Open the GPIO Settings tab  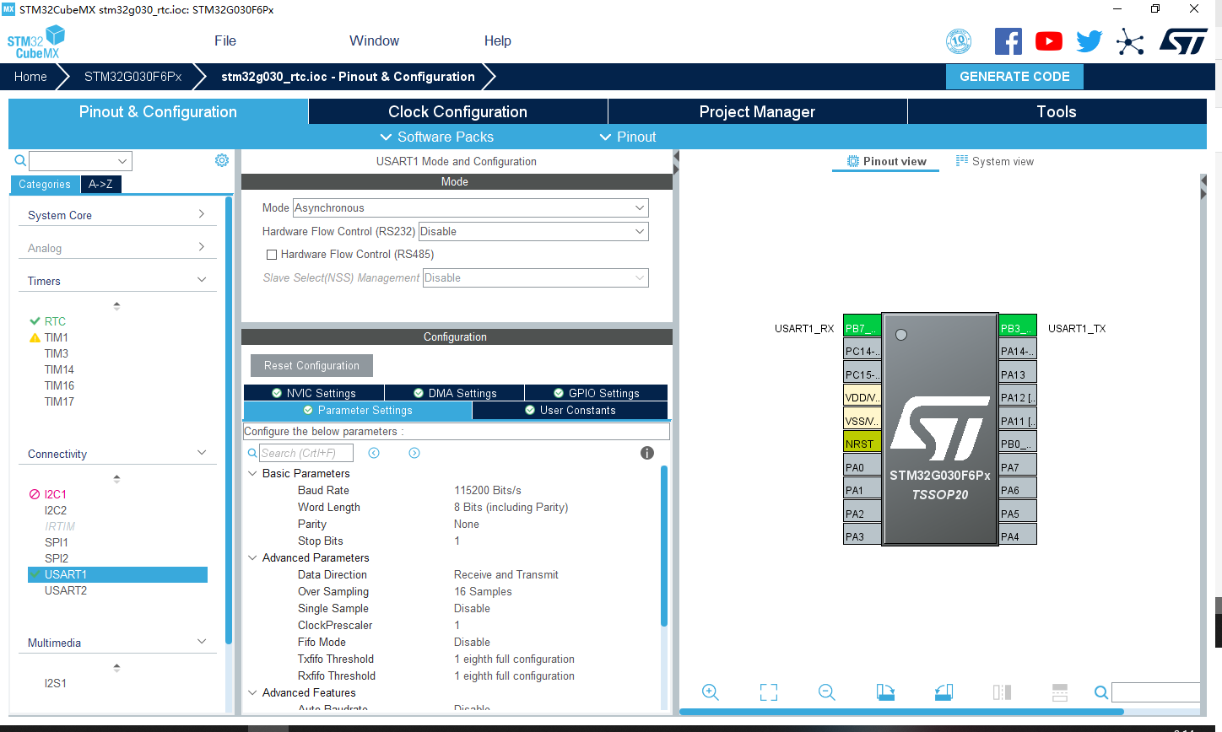[x=596, y=393]
